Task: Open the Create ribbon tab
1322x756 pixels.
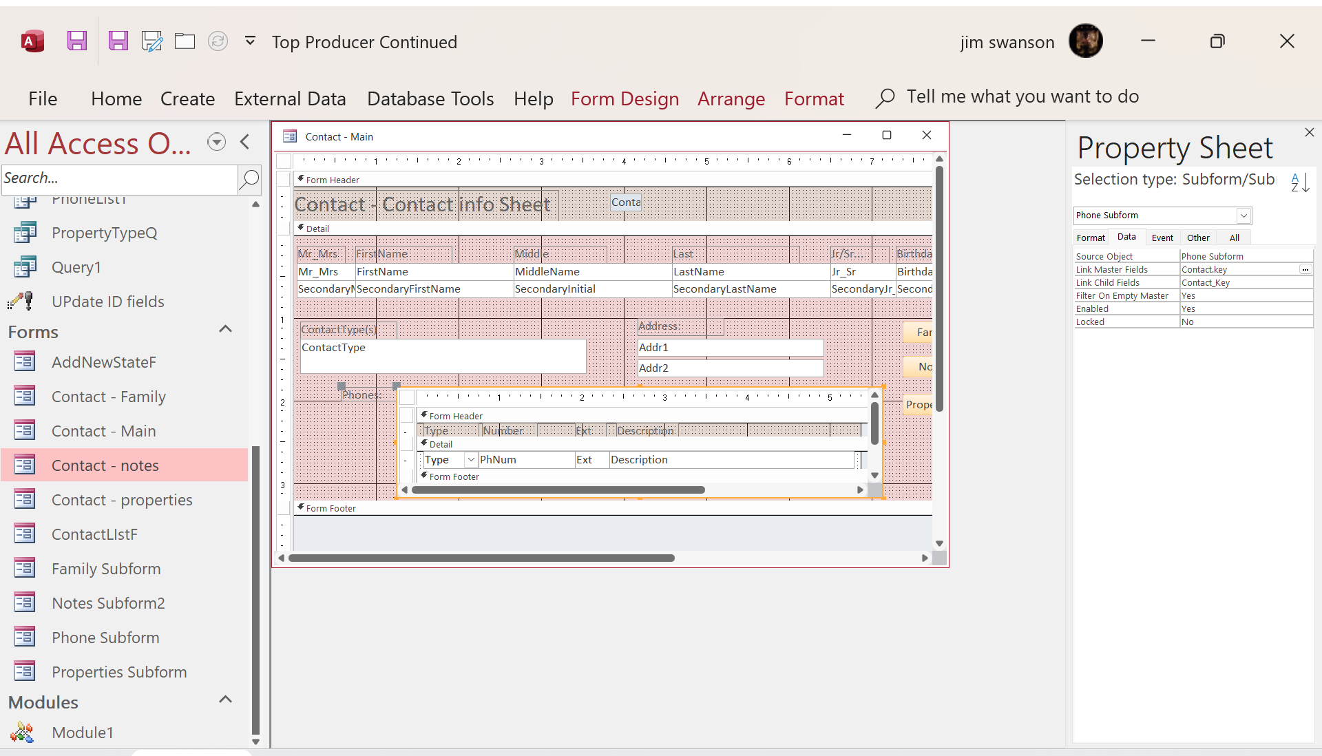Action: (x=187, y=98)
